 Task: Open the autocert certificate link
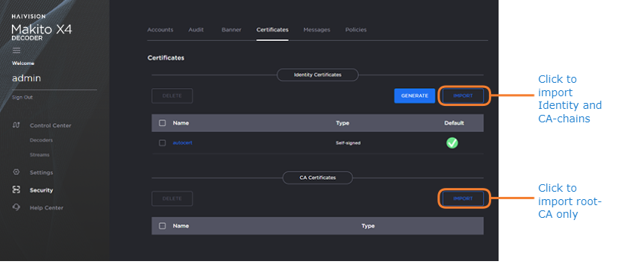(x=183, y=143)
